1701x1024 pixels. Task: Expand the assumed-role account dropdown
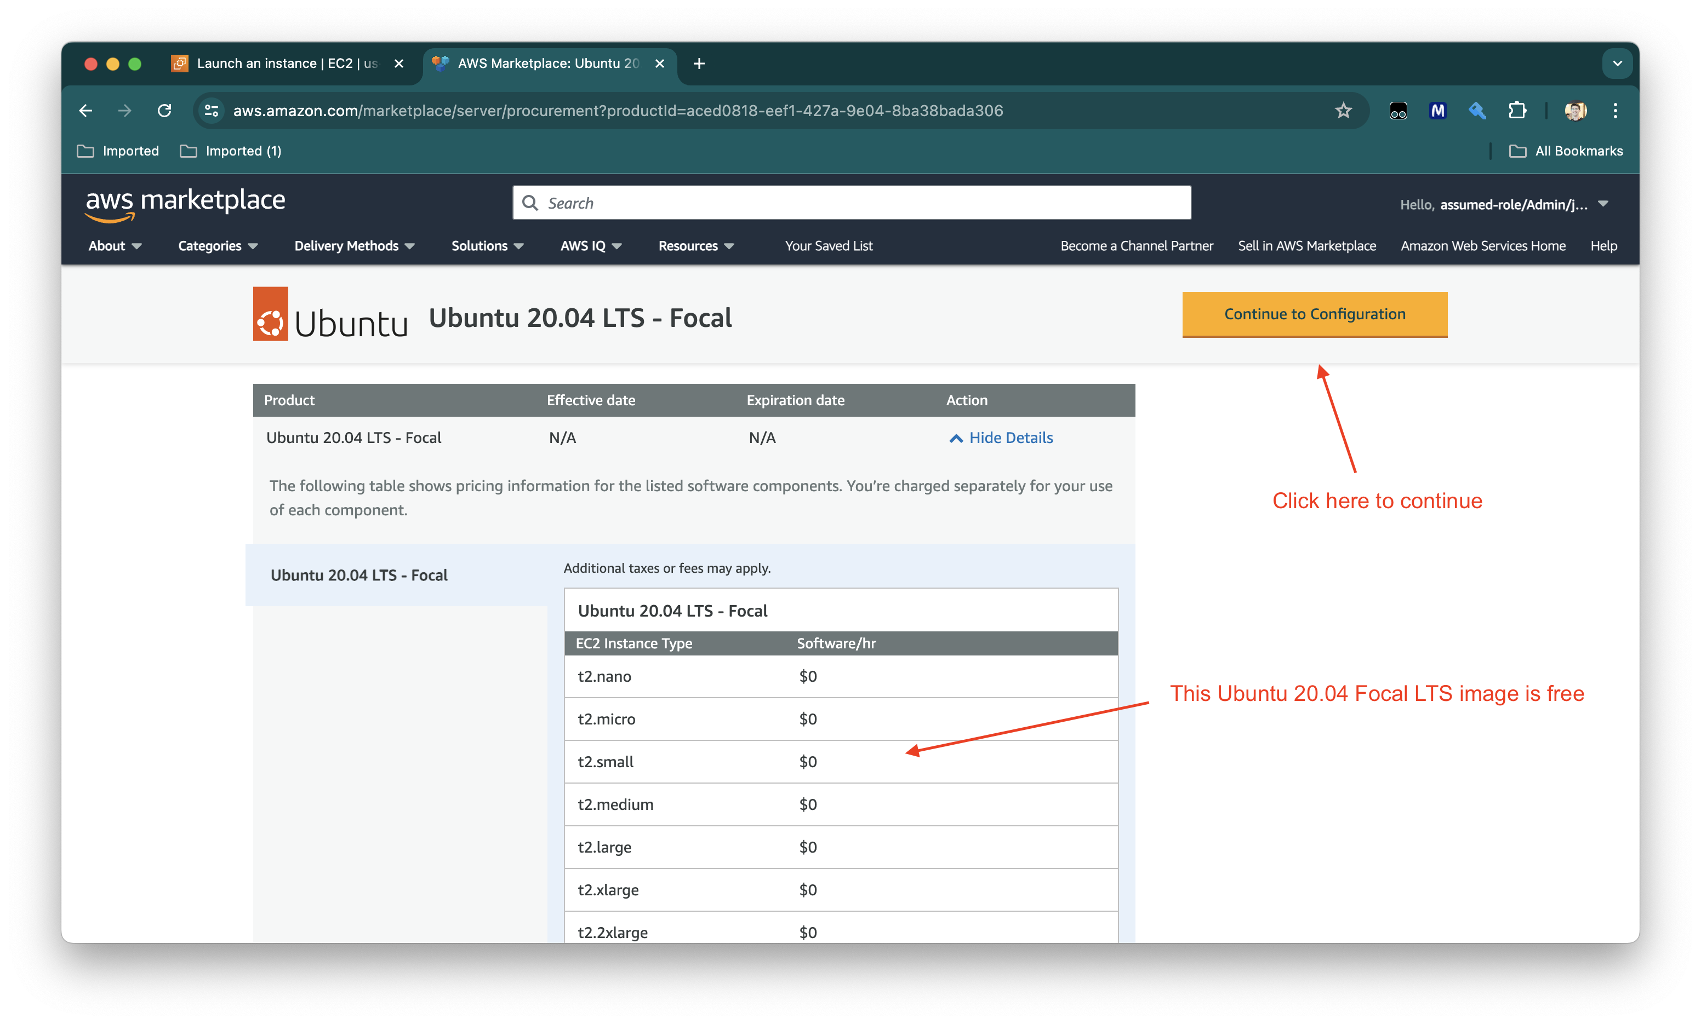click(x=1603, y=204)
